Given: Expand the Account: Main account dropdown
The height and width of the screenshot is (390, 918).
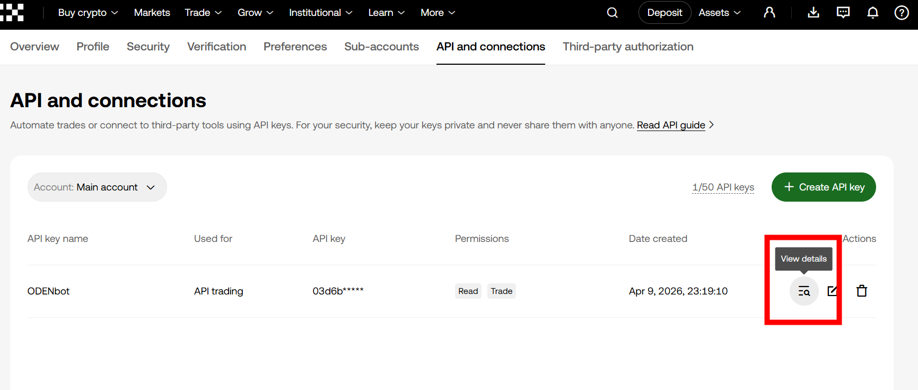Looking at the screenshot, I should [x=97, y=187].
